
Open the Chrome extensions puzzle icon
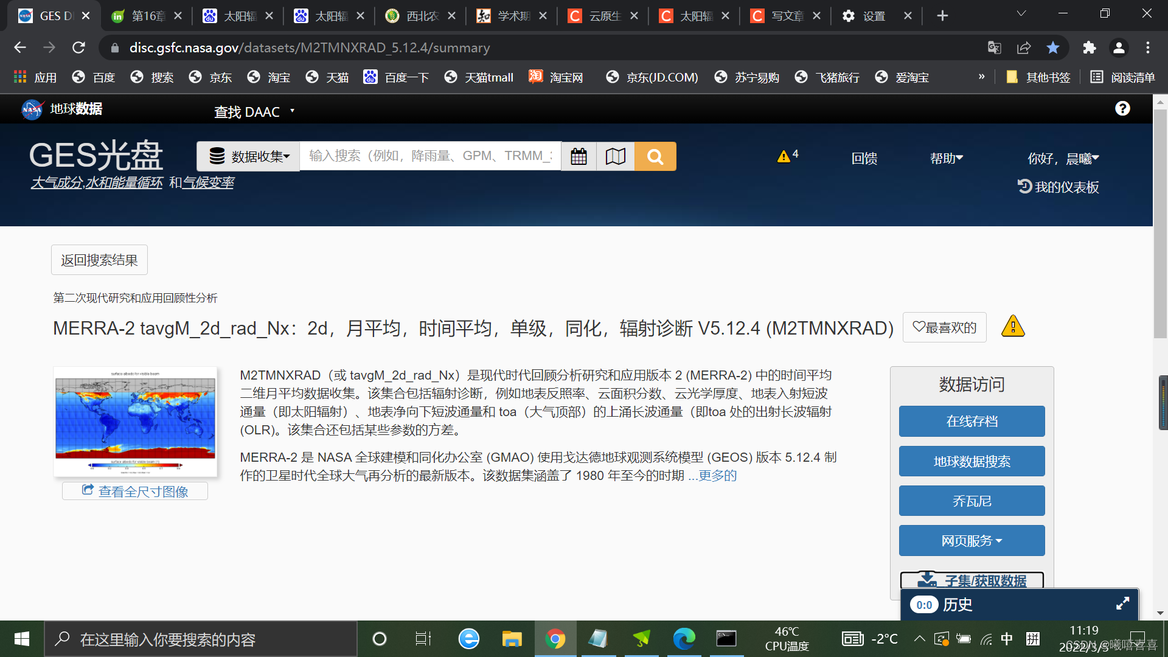(1090, 47)
